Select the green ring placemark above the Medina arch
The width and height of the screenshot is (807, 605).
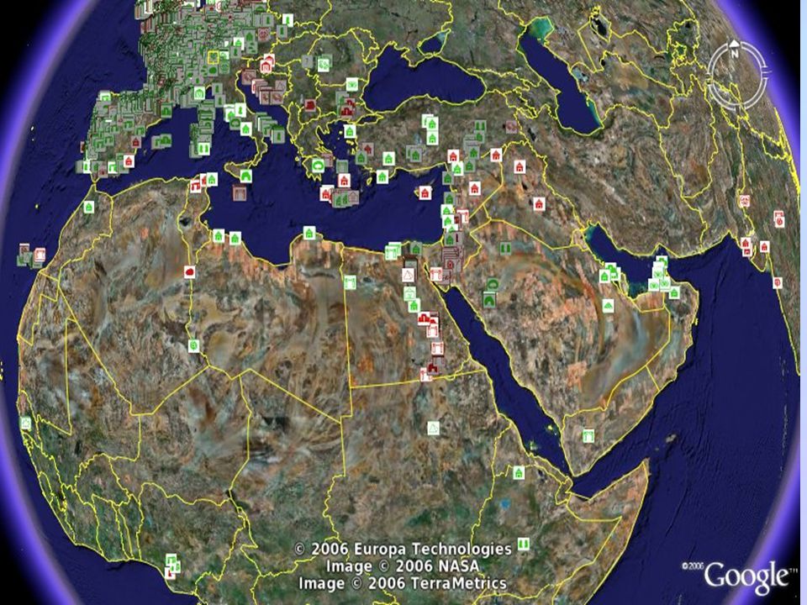tap(493, 285)
